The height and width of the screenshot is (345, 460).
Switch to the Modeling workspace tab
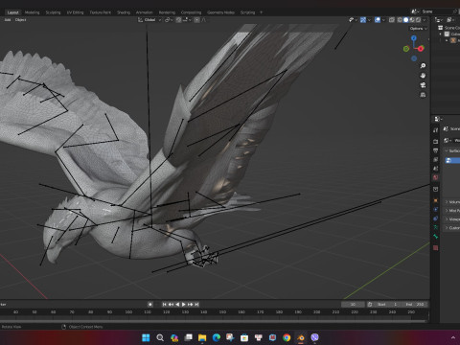(32, 12)
